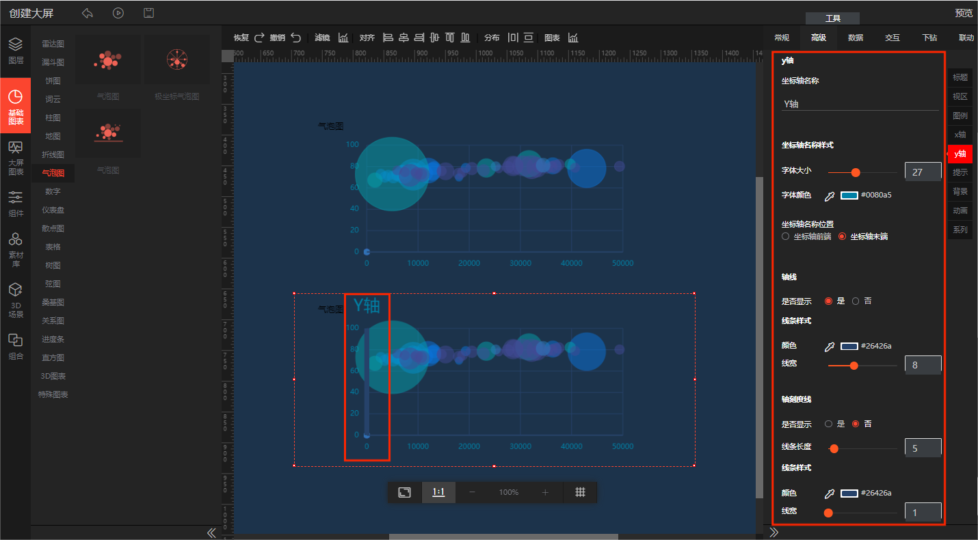This screenshot has height=540, width=978.
Task: Click the 坐标轴名称 input field
Action: coord(860,104)
